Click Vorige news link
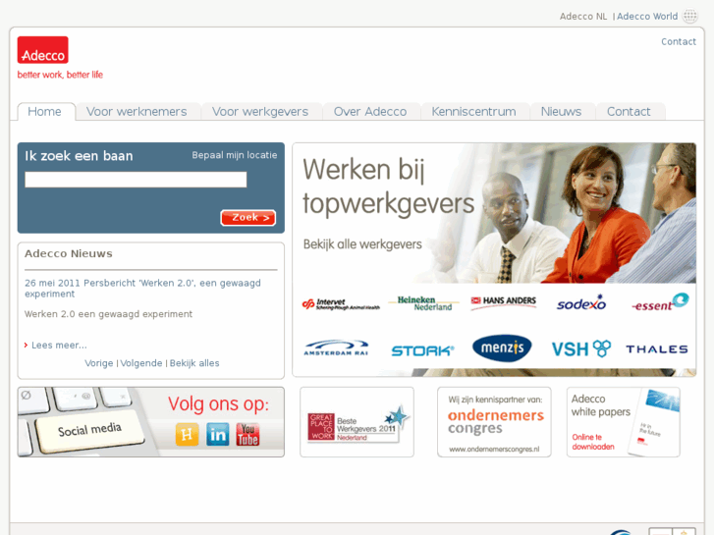714x535 pixels. pyautogui.click(x=99, y=363)
